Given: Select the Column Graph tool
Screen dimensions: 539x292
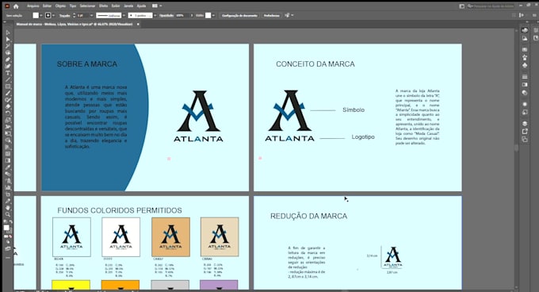Looking at the screenshot, I should [8, 187].
